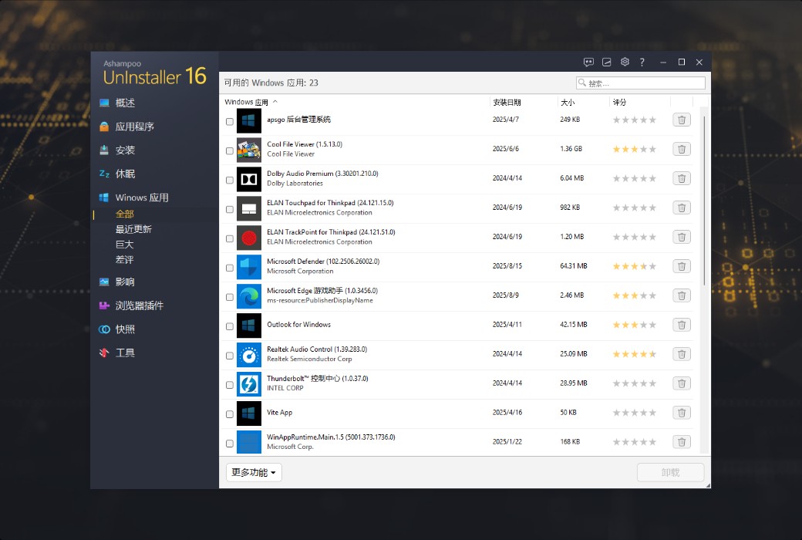Click the skin/theme icon in title bar
The height and width of the screenshot is (540, 802).
click(x=607, y=62)
